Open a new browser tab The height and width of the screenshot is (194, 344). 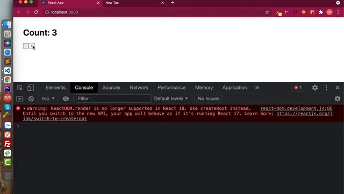(x=173, y=3)
